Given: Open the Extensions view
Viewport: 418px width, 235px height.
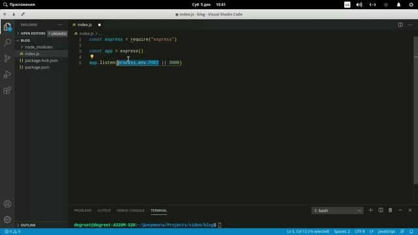Looking at the screenshot, I should tap(7, 90).
